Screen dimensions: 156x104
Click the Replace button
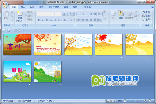tap(147, 16)
